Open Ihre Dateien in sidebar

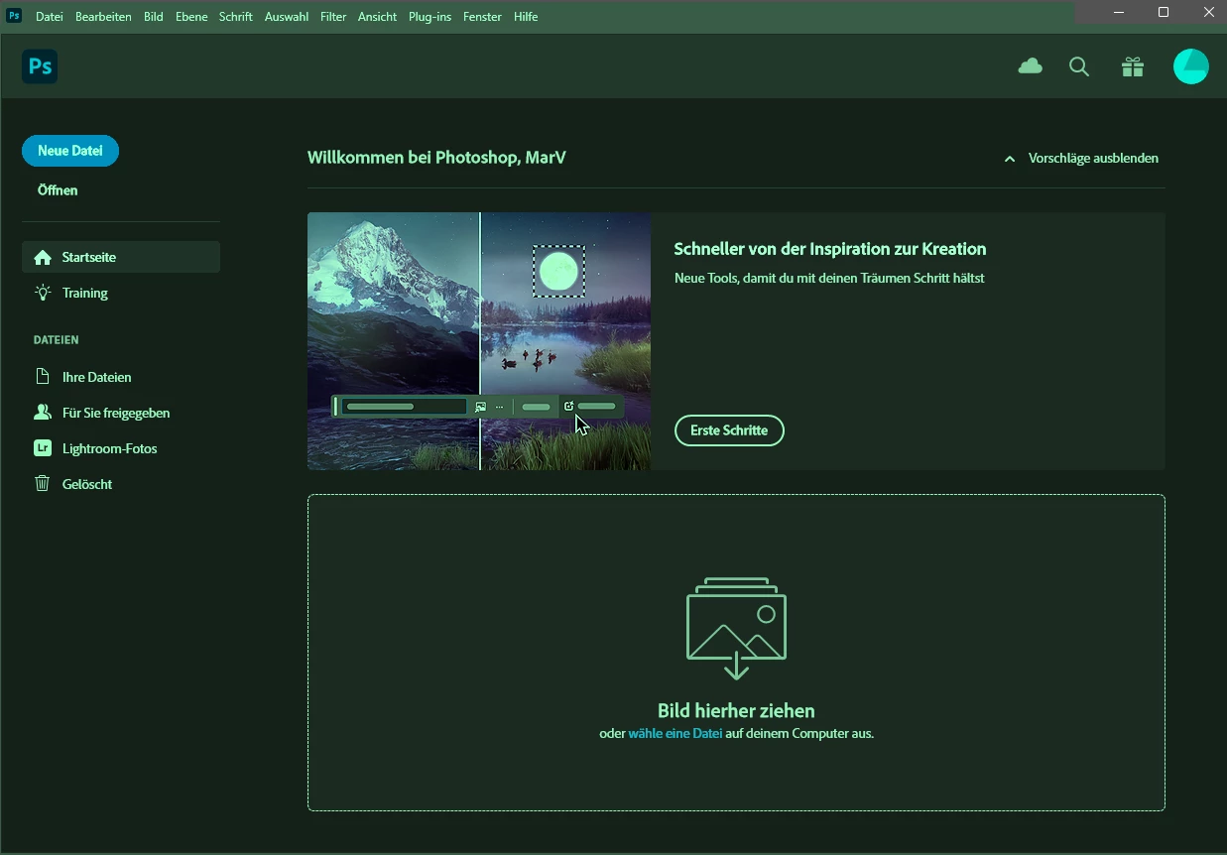121,377
